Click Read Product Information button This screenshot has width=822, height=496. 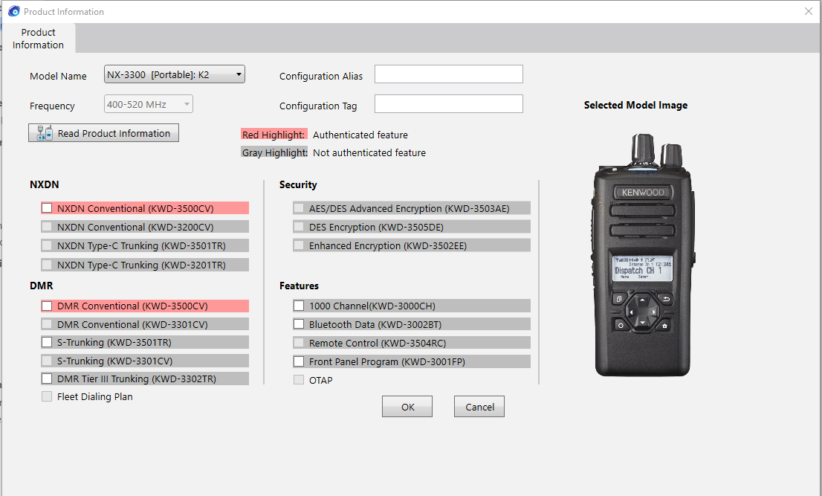click(103, 133)
